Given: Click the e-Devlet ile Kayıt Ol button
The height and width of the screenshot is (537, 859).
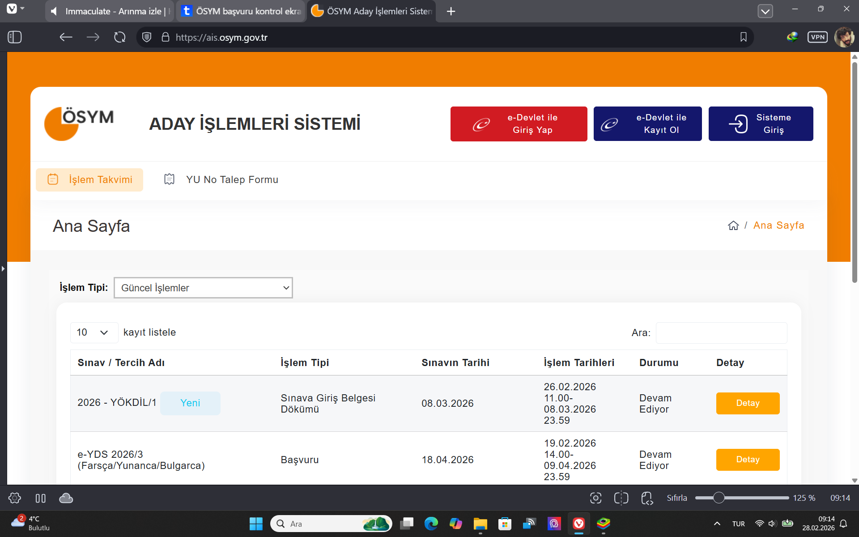Looking at the screenshot, I should pyautogui.click(x=647, y=124).
